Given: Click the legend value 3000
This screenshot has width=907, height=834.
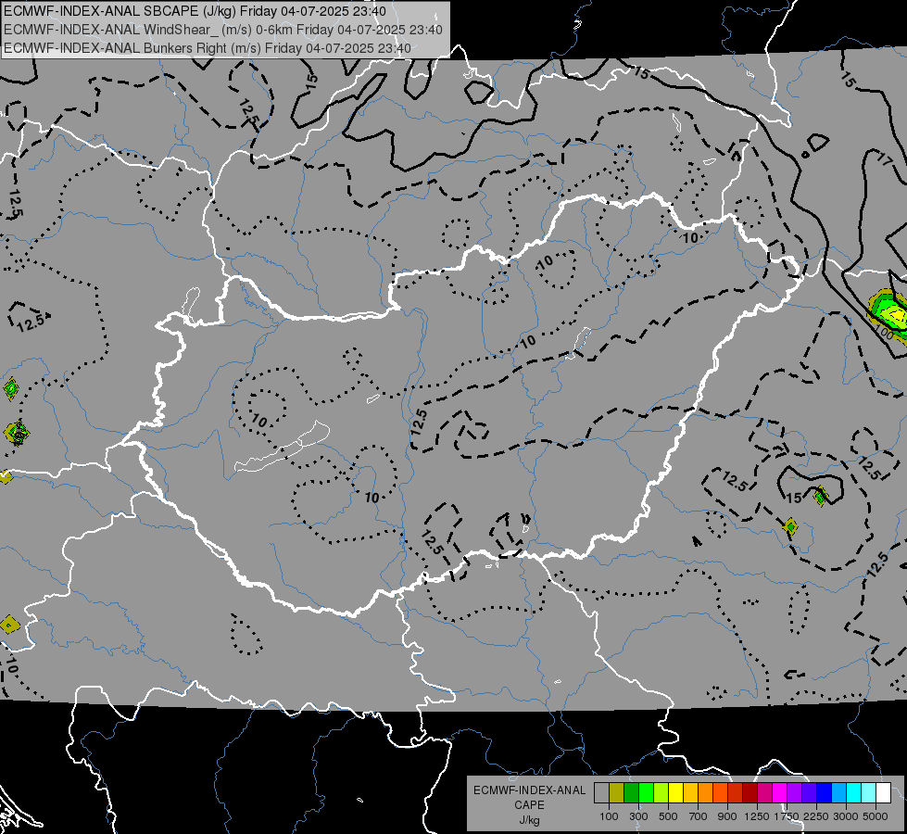Looking at the screenshot, I should click(846, 816).
